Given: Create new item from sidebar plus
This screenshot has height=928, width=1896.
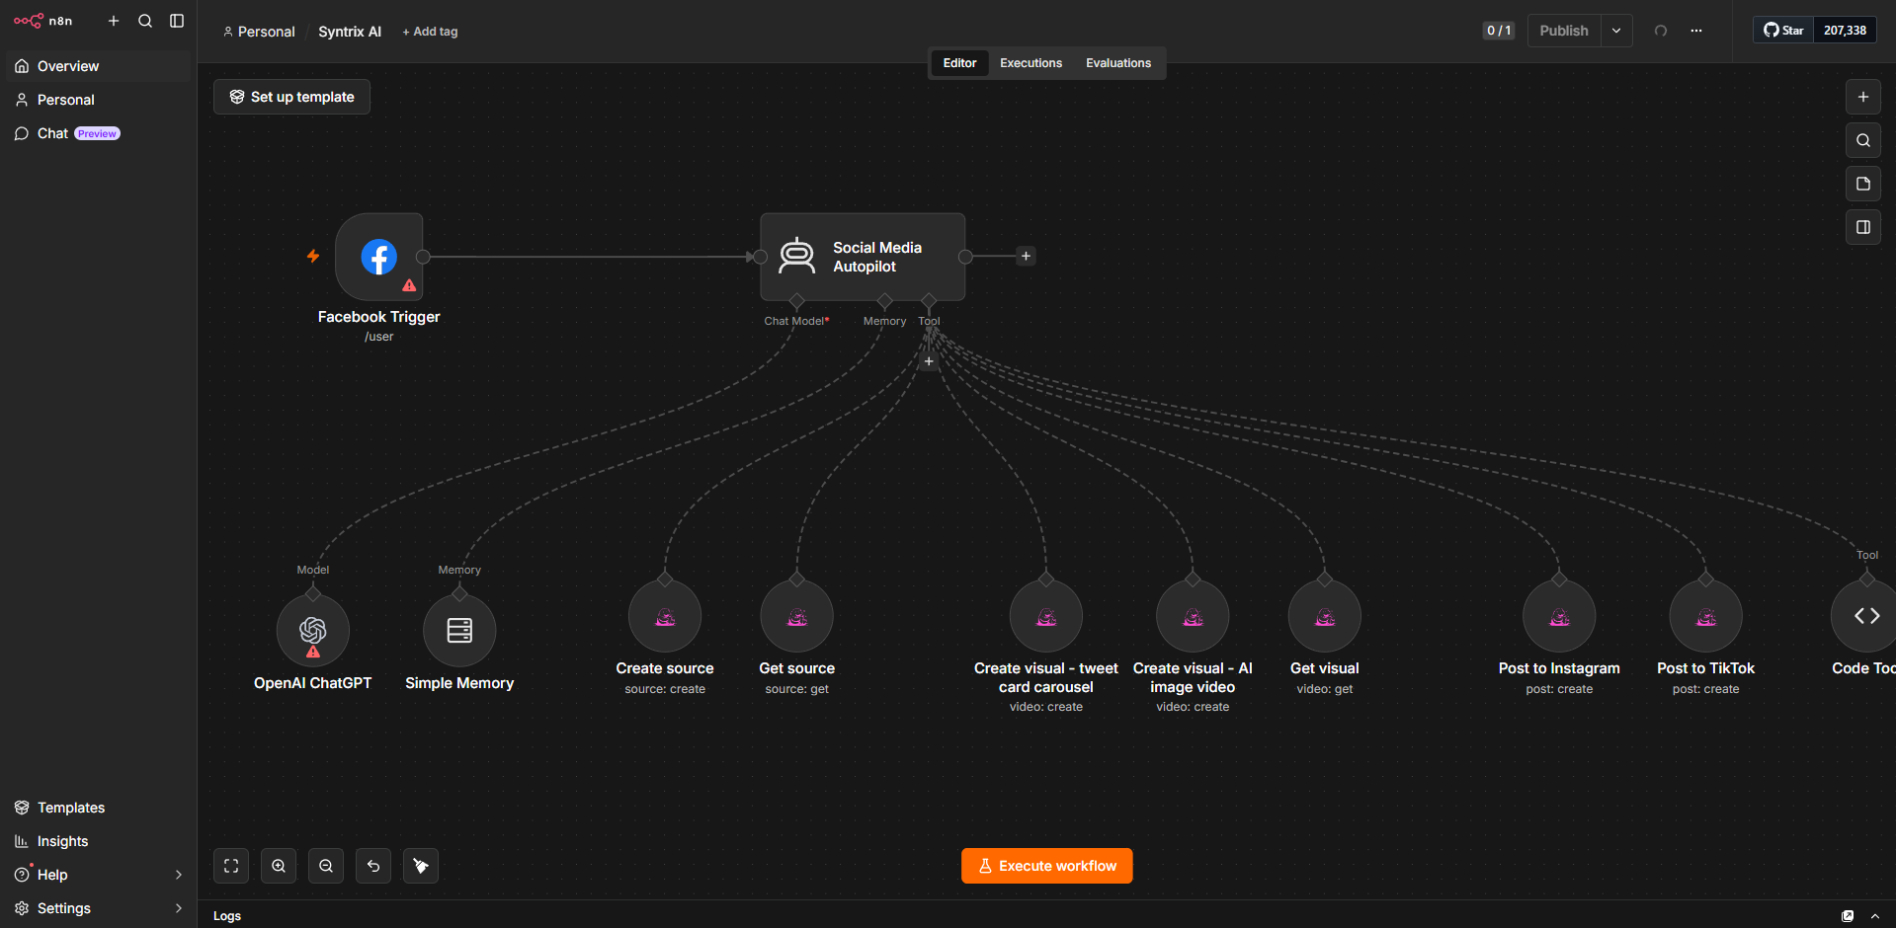Looking at the screenshot, I should coord(114,21).
